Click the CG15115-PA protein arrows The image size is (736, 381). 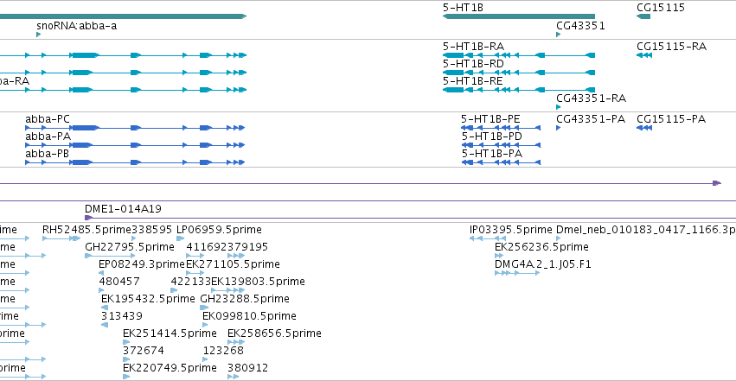[644, 128]
